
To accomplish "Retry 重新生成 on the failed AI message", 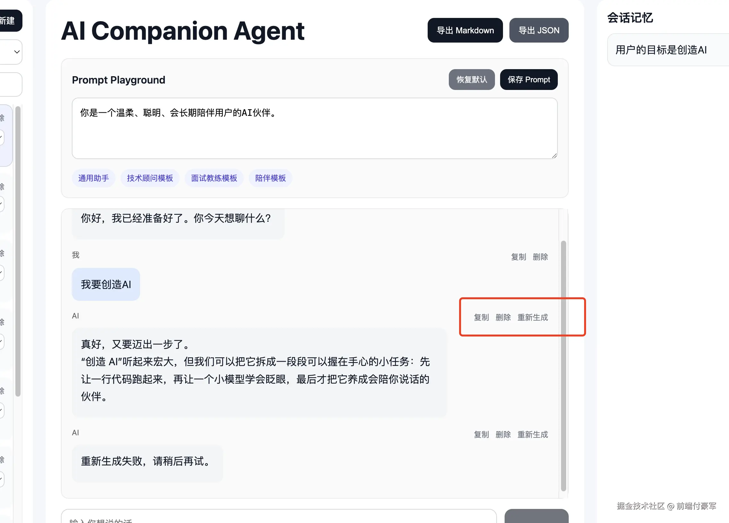I will click(x=532, y=435).
